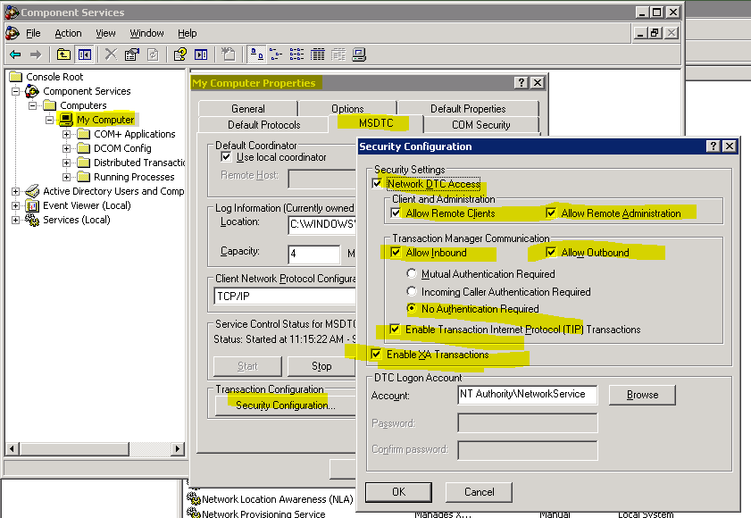
Task: Go back with the toolbar Back arrow
Action: click(x=15, y=54)
